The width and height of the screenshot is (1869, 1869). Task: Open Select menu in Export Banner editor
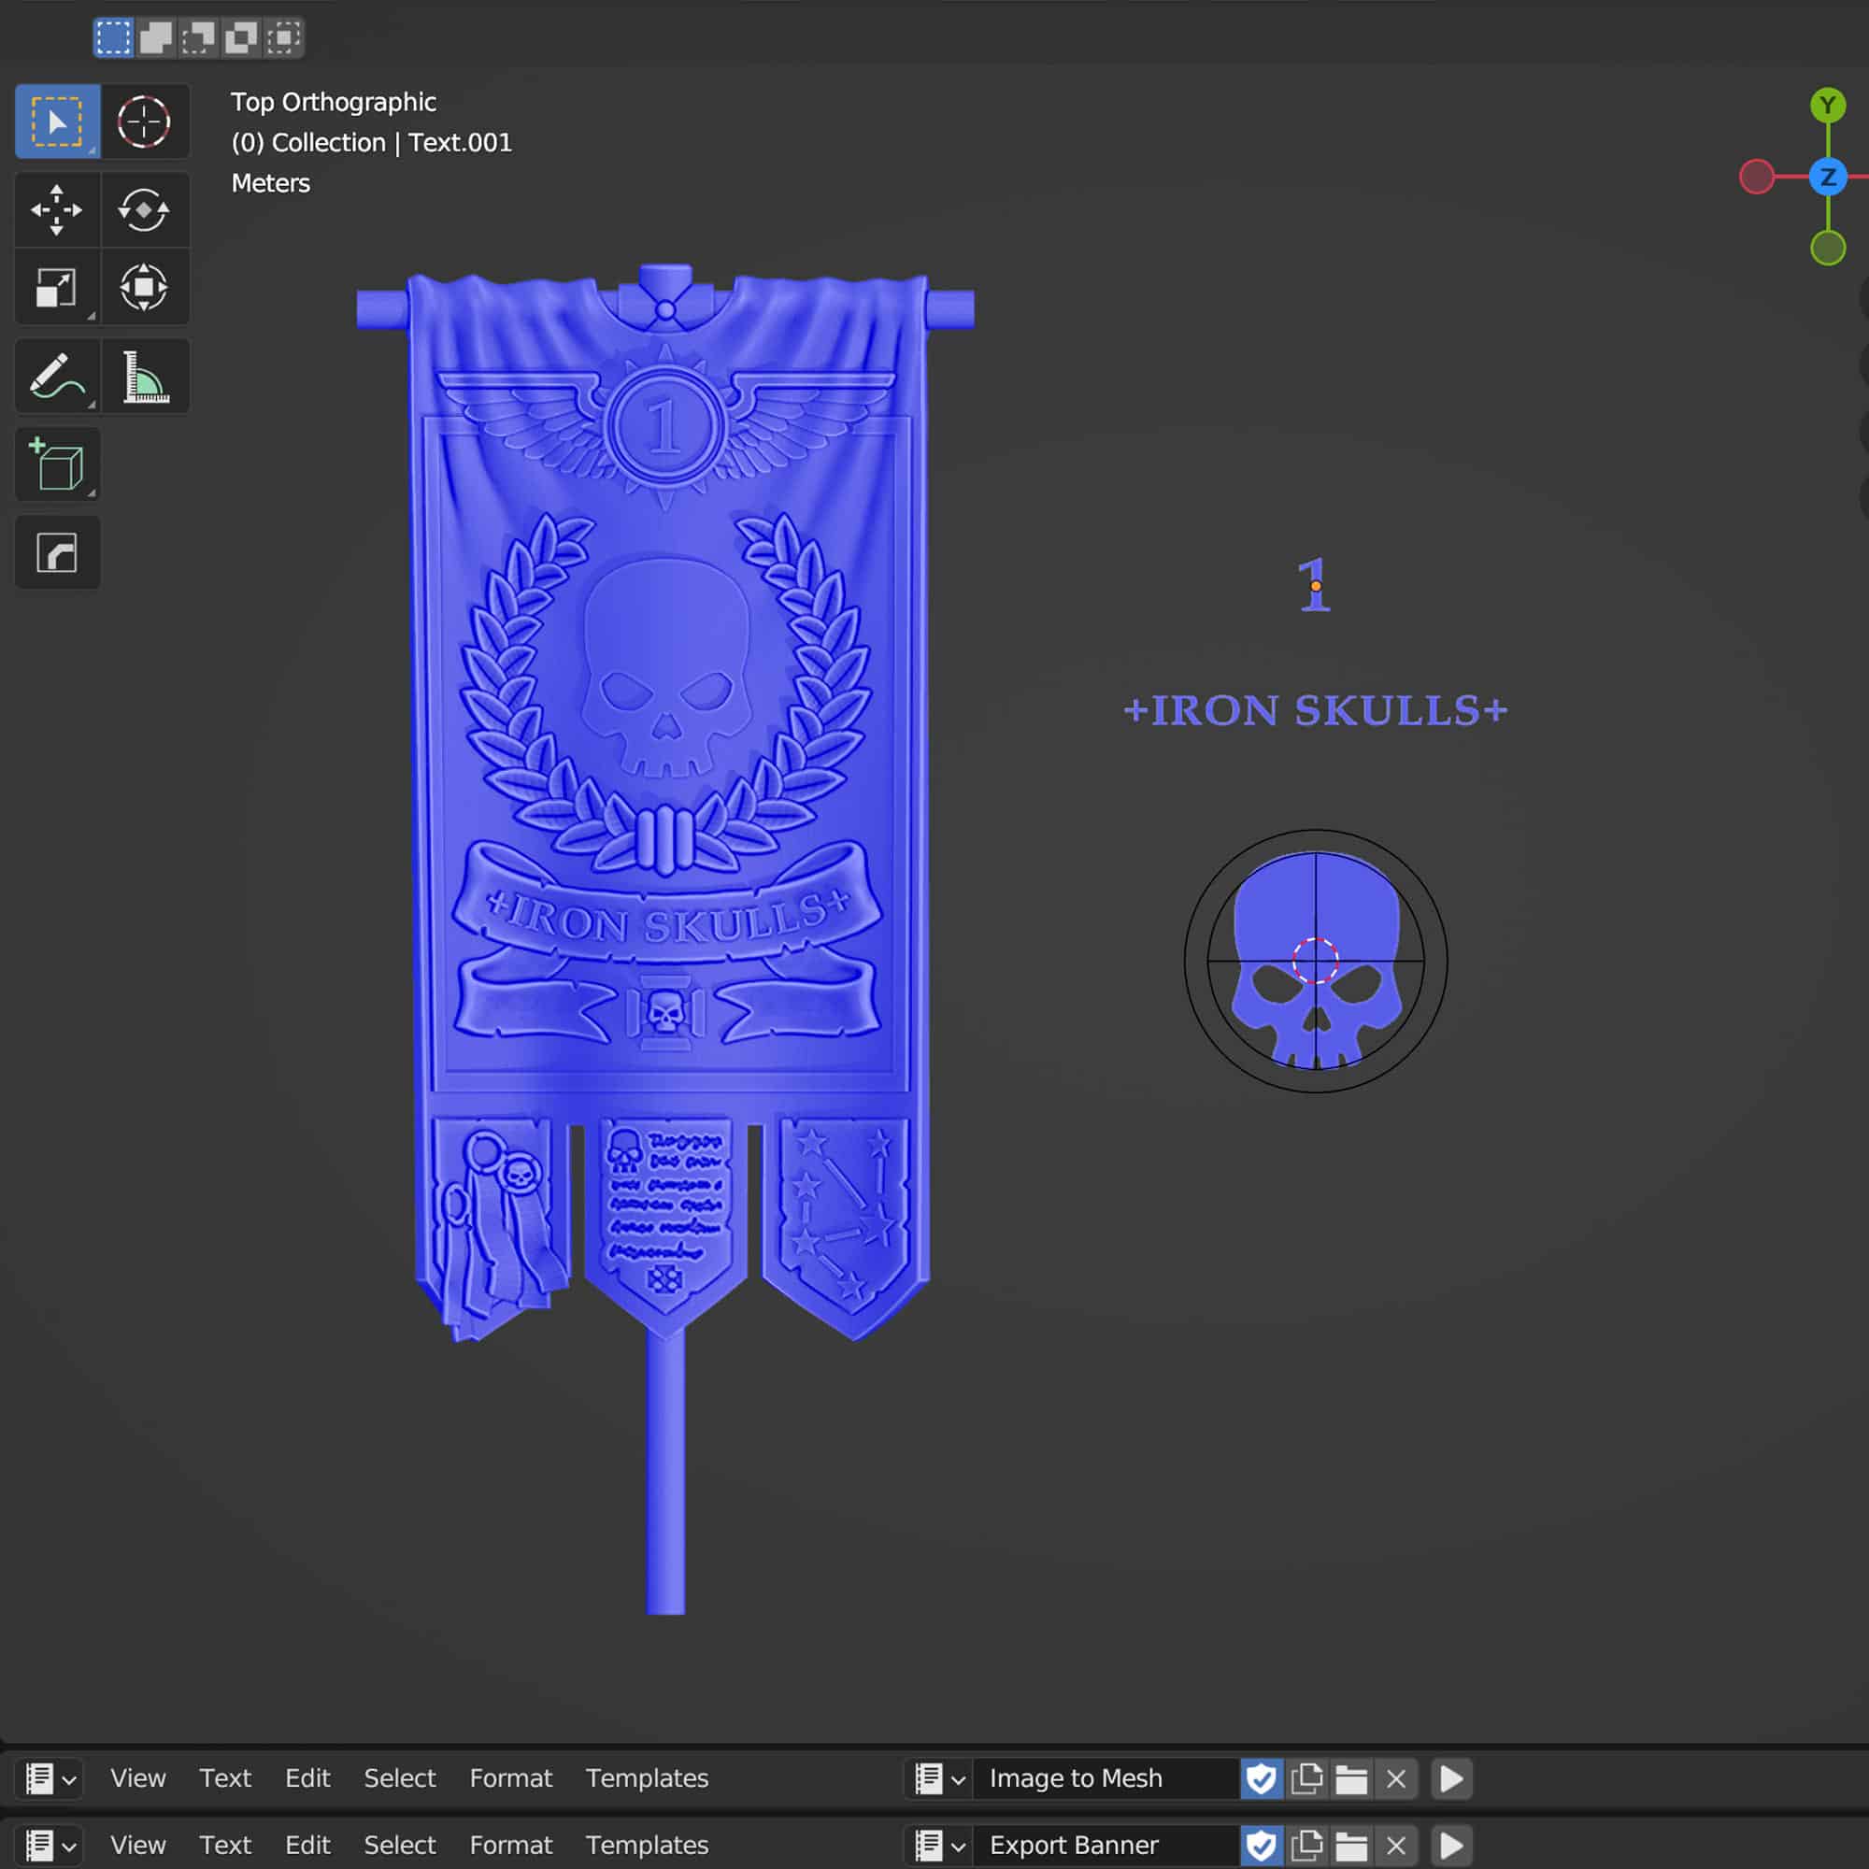click(400, 1845)
